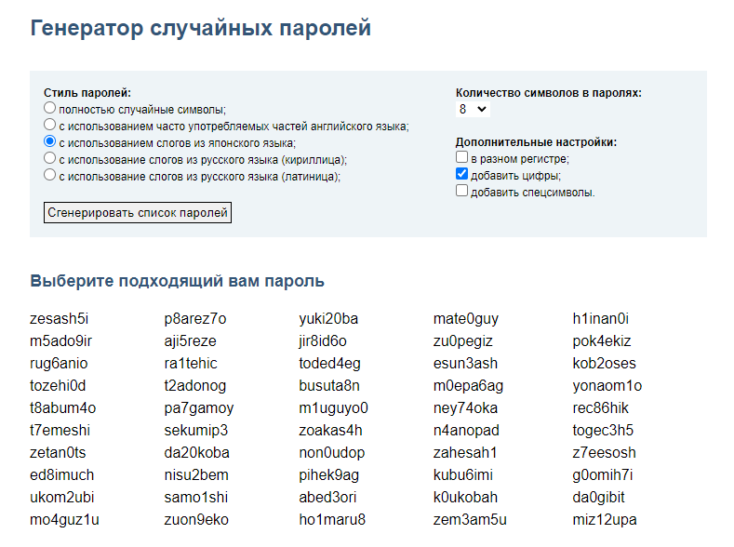Select the Japanese syllables radio option

49,141
